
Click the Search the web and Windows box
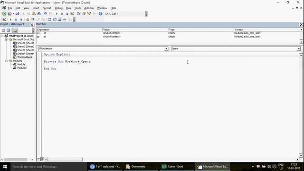click(48, 167)
